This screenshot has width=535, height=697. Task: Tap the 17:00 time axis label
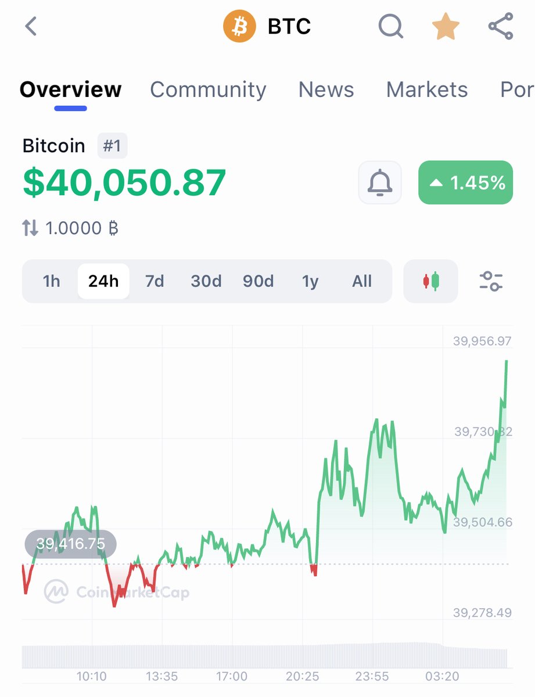tap(231, 676)
